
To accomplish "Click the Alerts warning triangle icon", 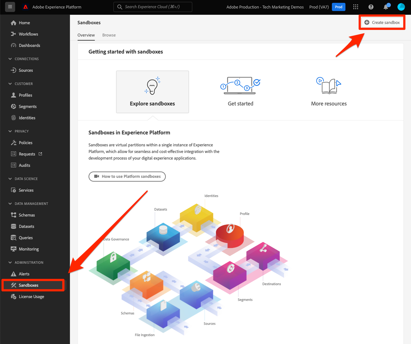I will coord(14,274).
